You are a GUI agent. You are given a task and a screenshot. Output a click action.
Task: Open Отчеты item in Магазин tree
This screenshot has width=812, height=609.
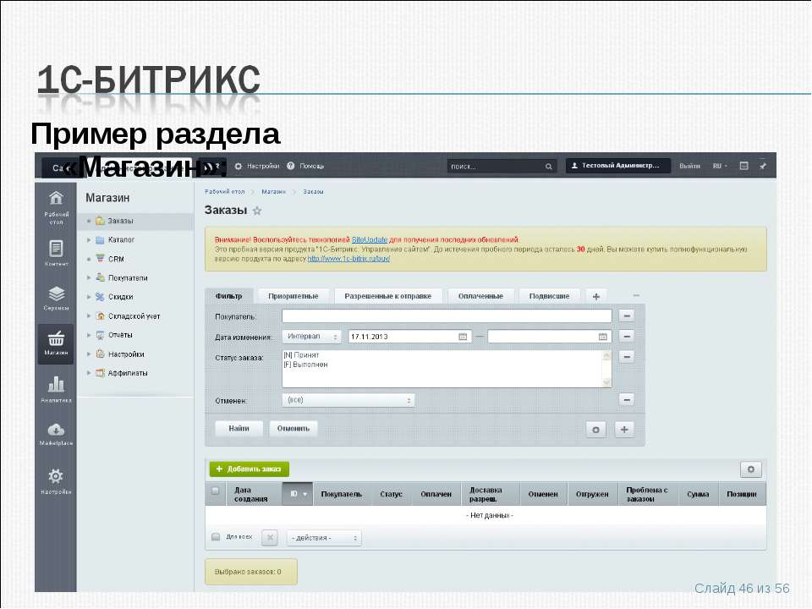(x=120, y=335)
